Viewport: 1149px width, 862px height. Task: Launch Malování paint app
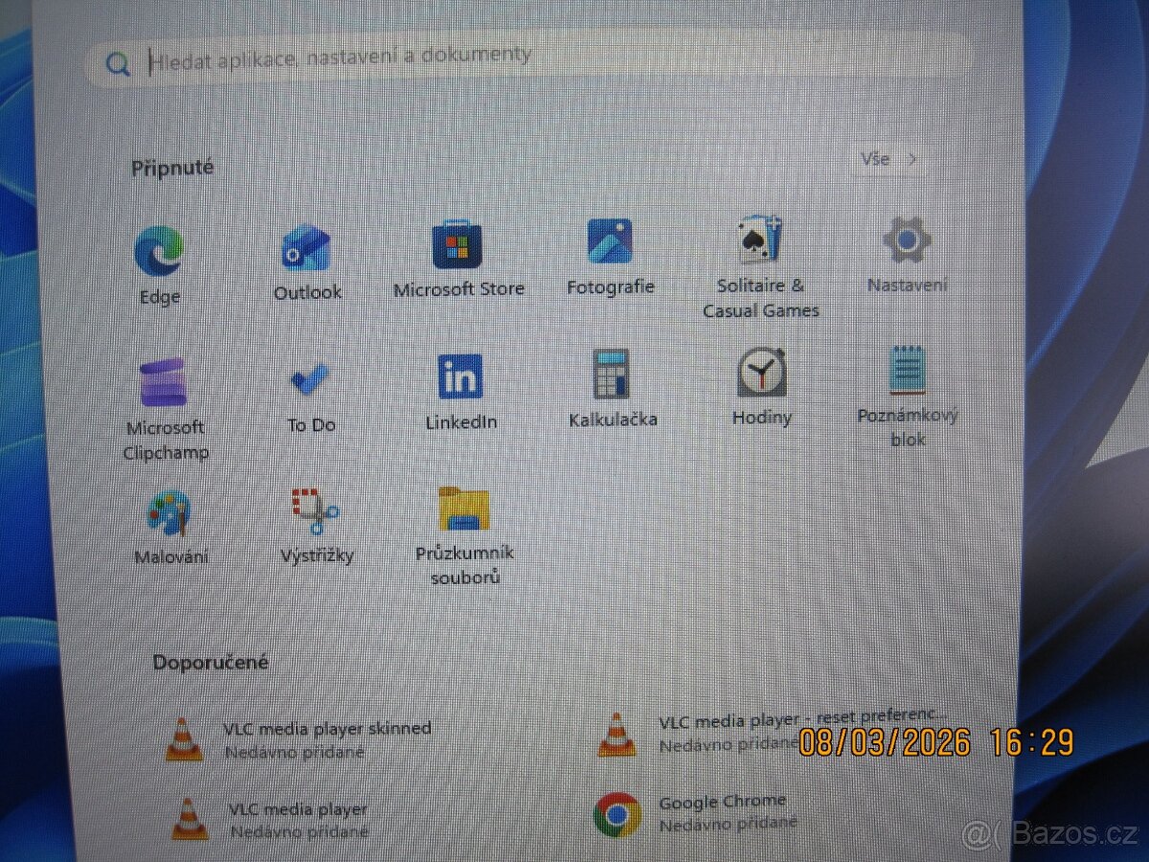coord(169,514)
